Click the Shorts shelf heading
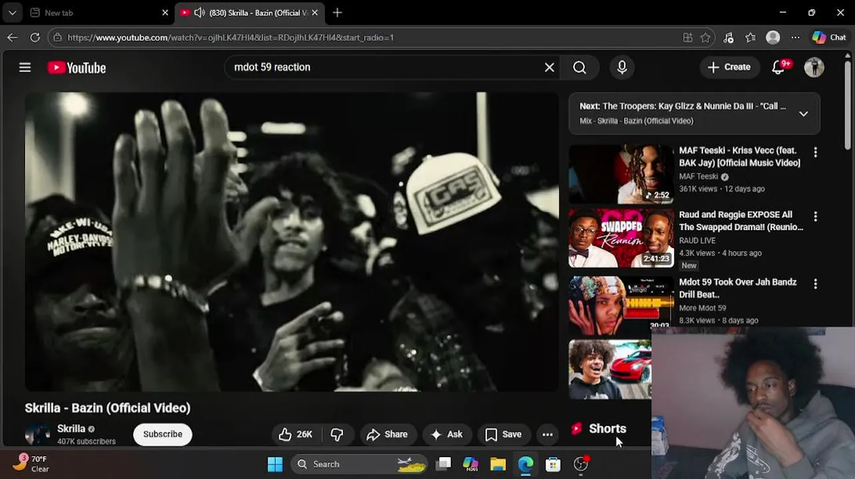Screen dimensions: 855x479 607,429
